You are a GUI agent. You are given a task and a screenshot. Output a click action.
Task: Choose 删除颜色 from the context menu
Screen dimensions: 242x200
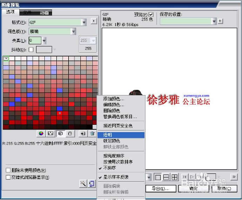(121, 111)
